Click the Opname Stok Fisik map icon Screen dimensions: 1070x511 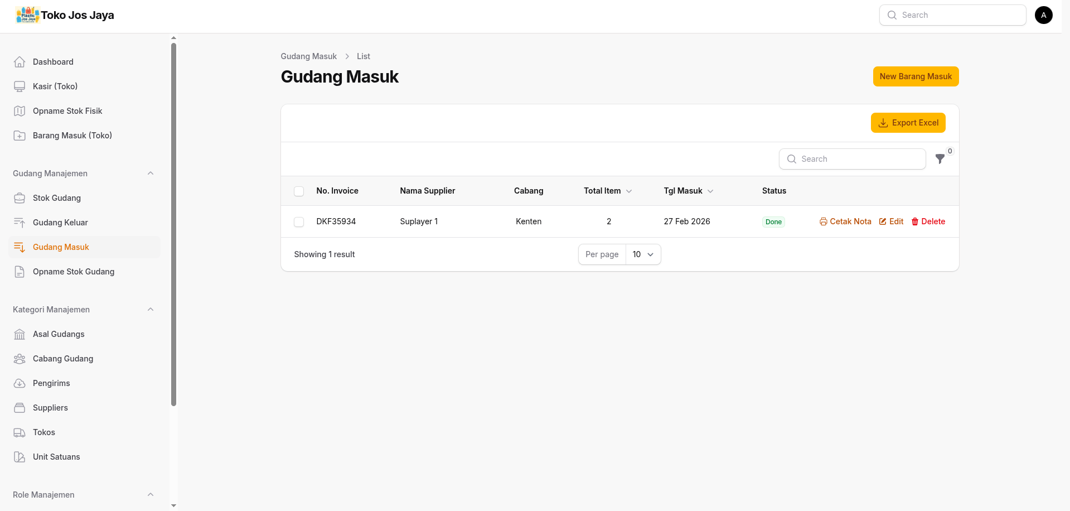coord(20,111)
